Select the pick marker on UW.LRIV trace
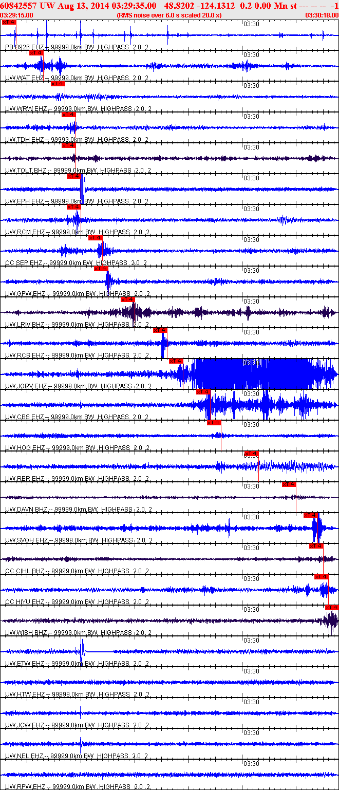Image resolution: width=339 pixels, height=790 pixels. 127,299
